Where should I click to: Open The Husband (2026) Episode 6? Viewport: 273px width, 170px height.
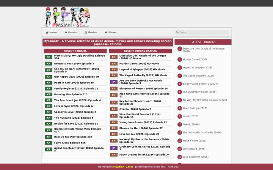point(74,118)
